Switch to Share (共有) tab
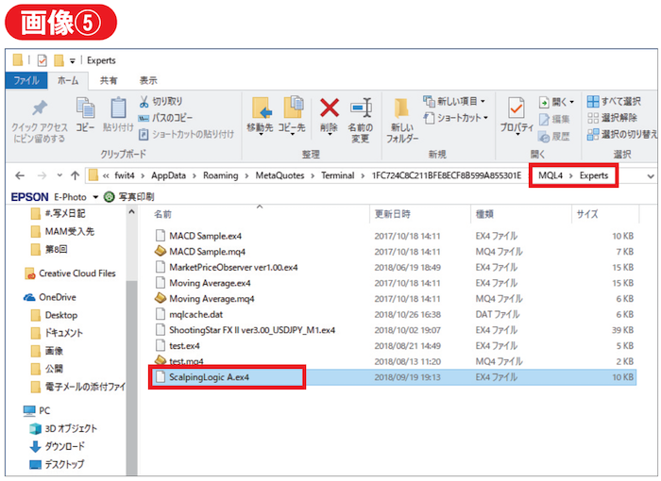The width and height of the screenshot is (661, 481). click(x=109, y=80)
